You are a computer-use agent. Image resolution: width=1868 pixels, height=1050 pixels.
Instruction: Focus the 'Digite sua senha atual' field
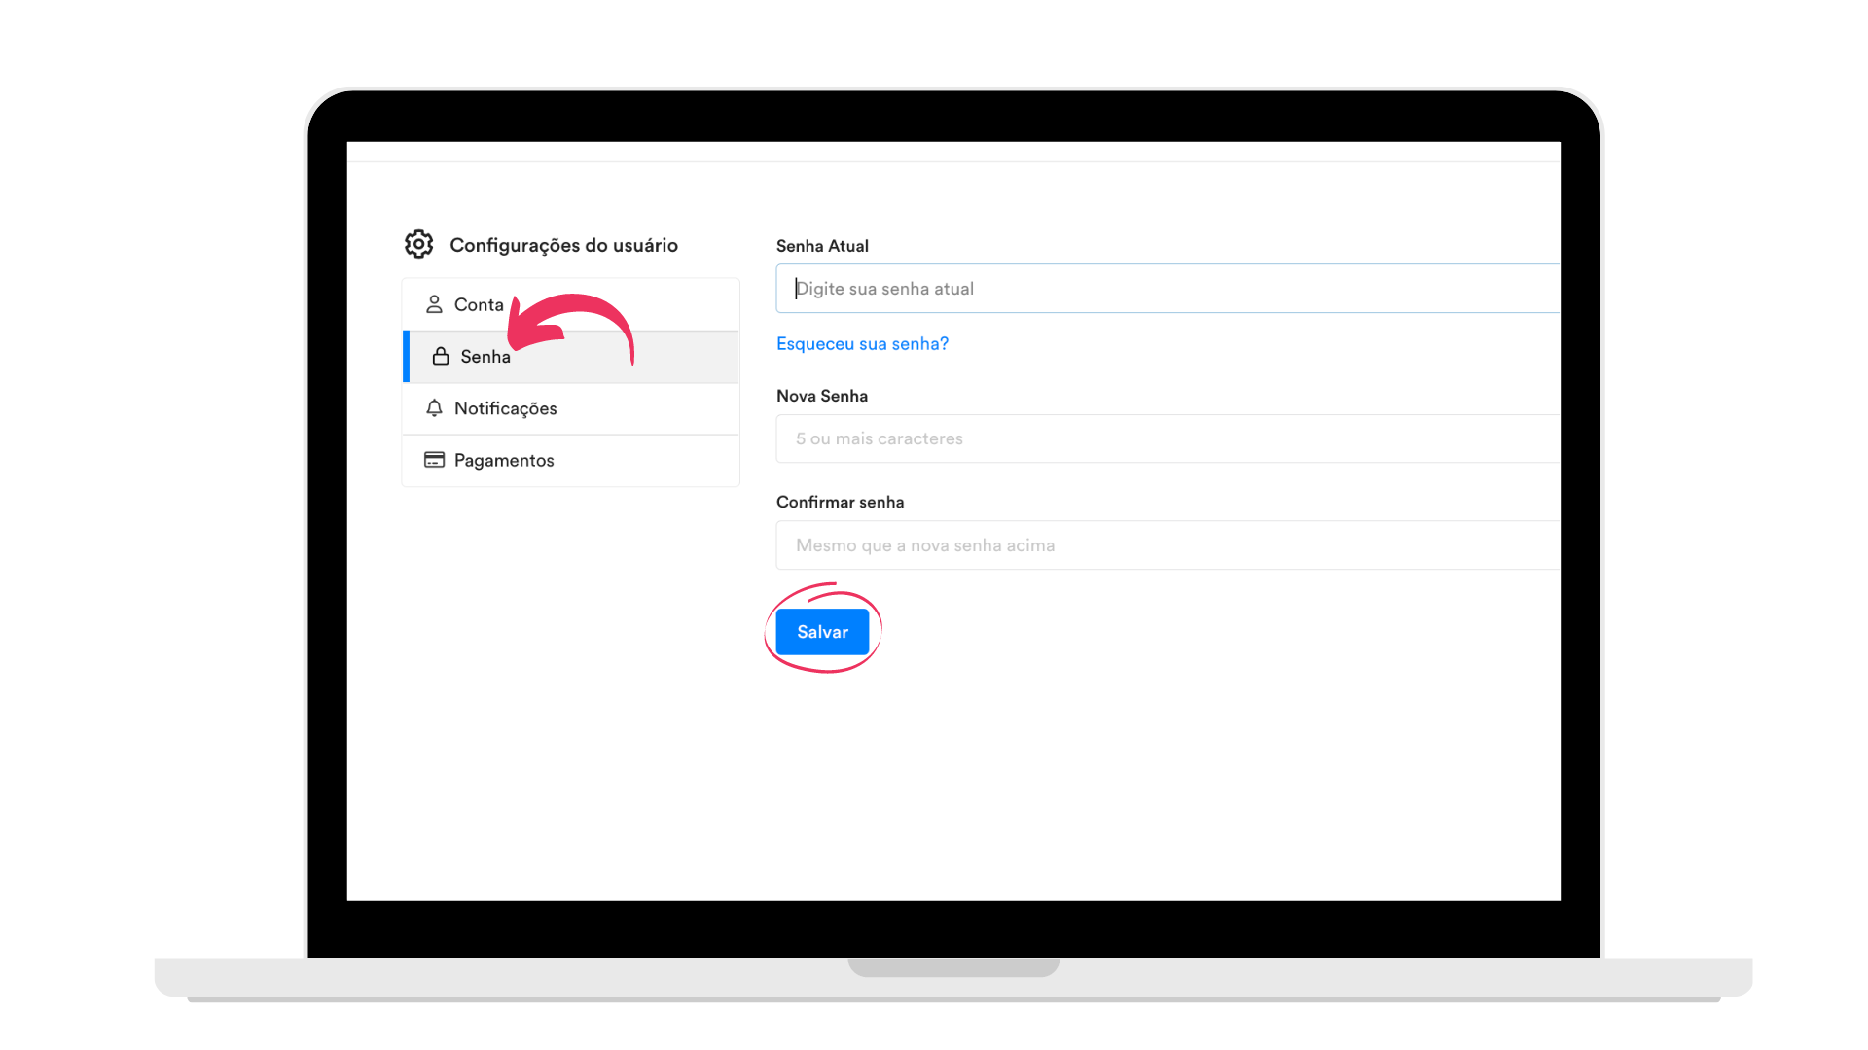(1167, 289)
